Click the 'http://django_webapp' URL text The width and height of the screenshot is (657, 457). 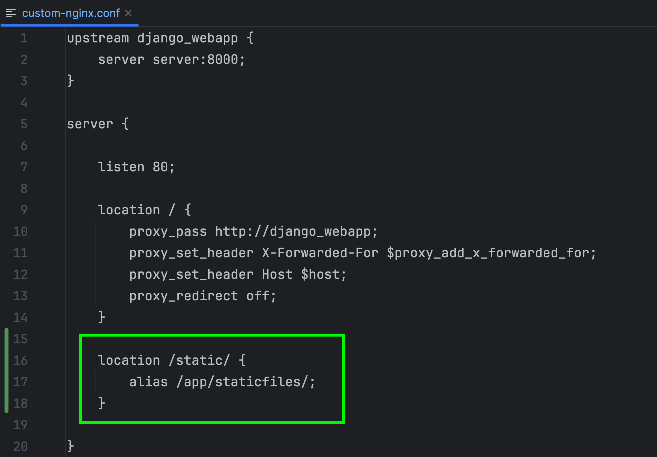click(x=292, y=232)
